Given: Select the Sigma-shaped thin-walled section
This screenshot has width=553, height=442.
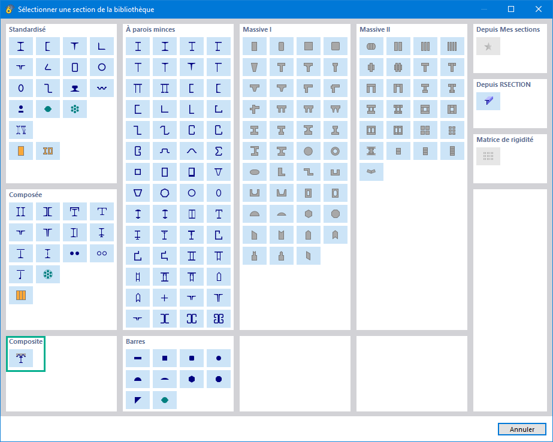Looking at the screenshot, I should click(x=218, y=151).
